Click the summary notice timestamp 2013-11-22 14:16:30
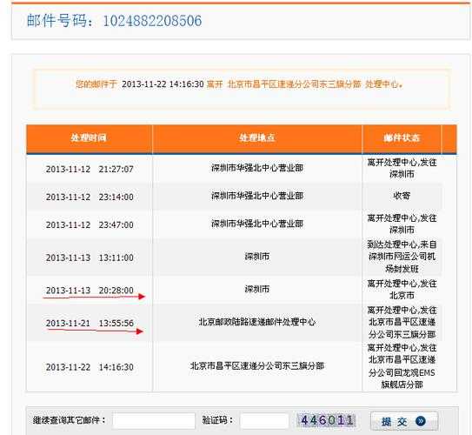Image resolution: width=472 pixels, height=435 pixels. (x=163, y=84)
